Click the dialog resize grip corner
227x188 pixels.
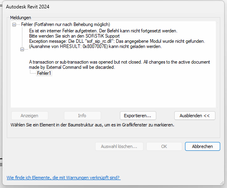222,183
